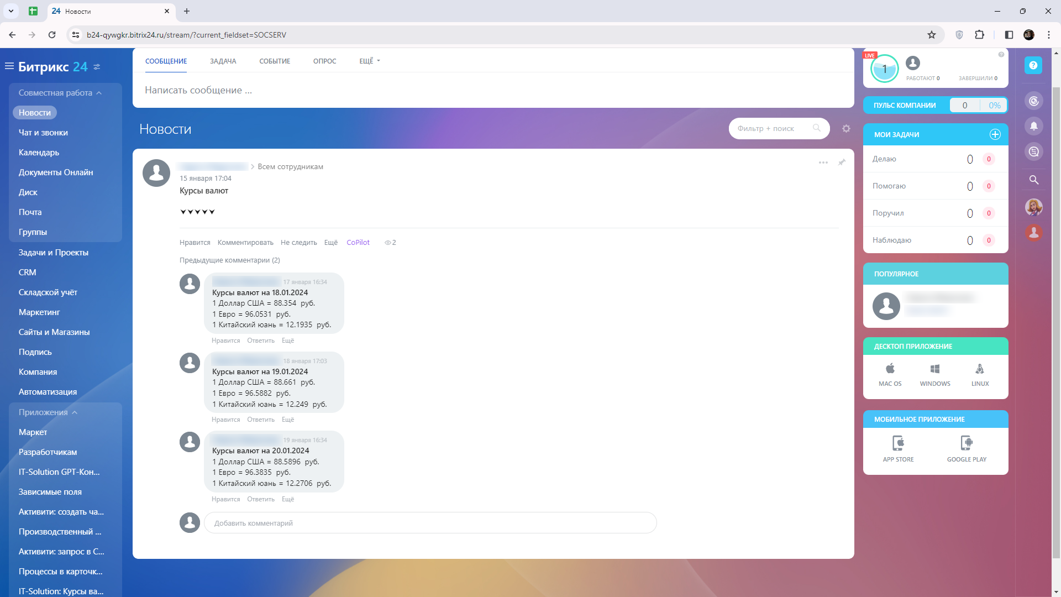Add new task with plus icon
Image resolution: width=1061 pixels, height=597 pixels.
[995, 134]
